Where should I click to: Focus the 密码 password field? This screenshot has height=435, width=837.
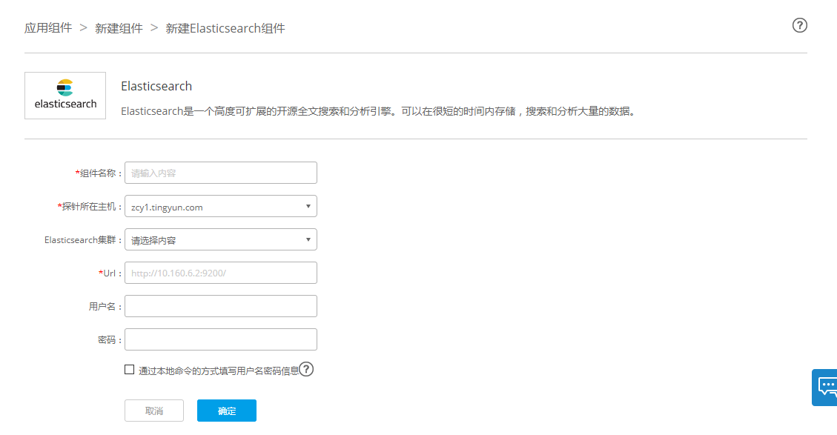[x=220, y=339]
